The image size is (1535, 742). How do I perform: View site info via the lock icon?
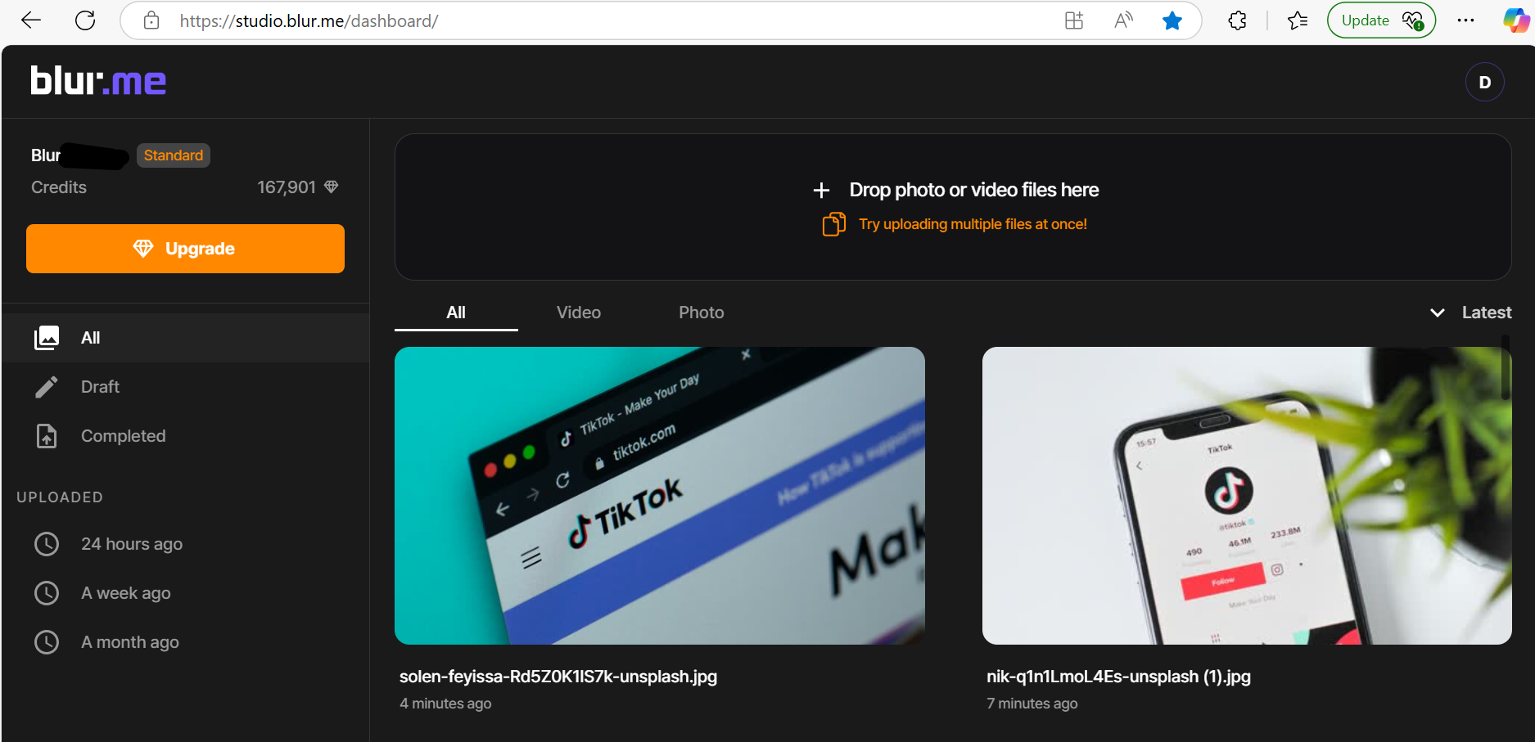pos(151,20)
